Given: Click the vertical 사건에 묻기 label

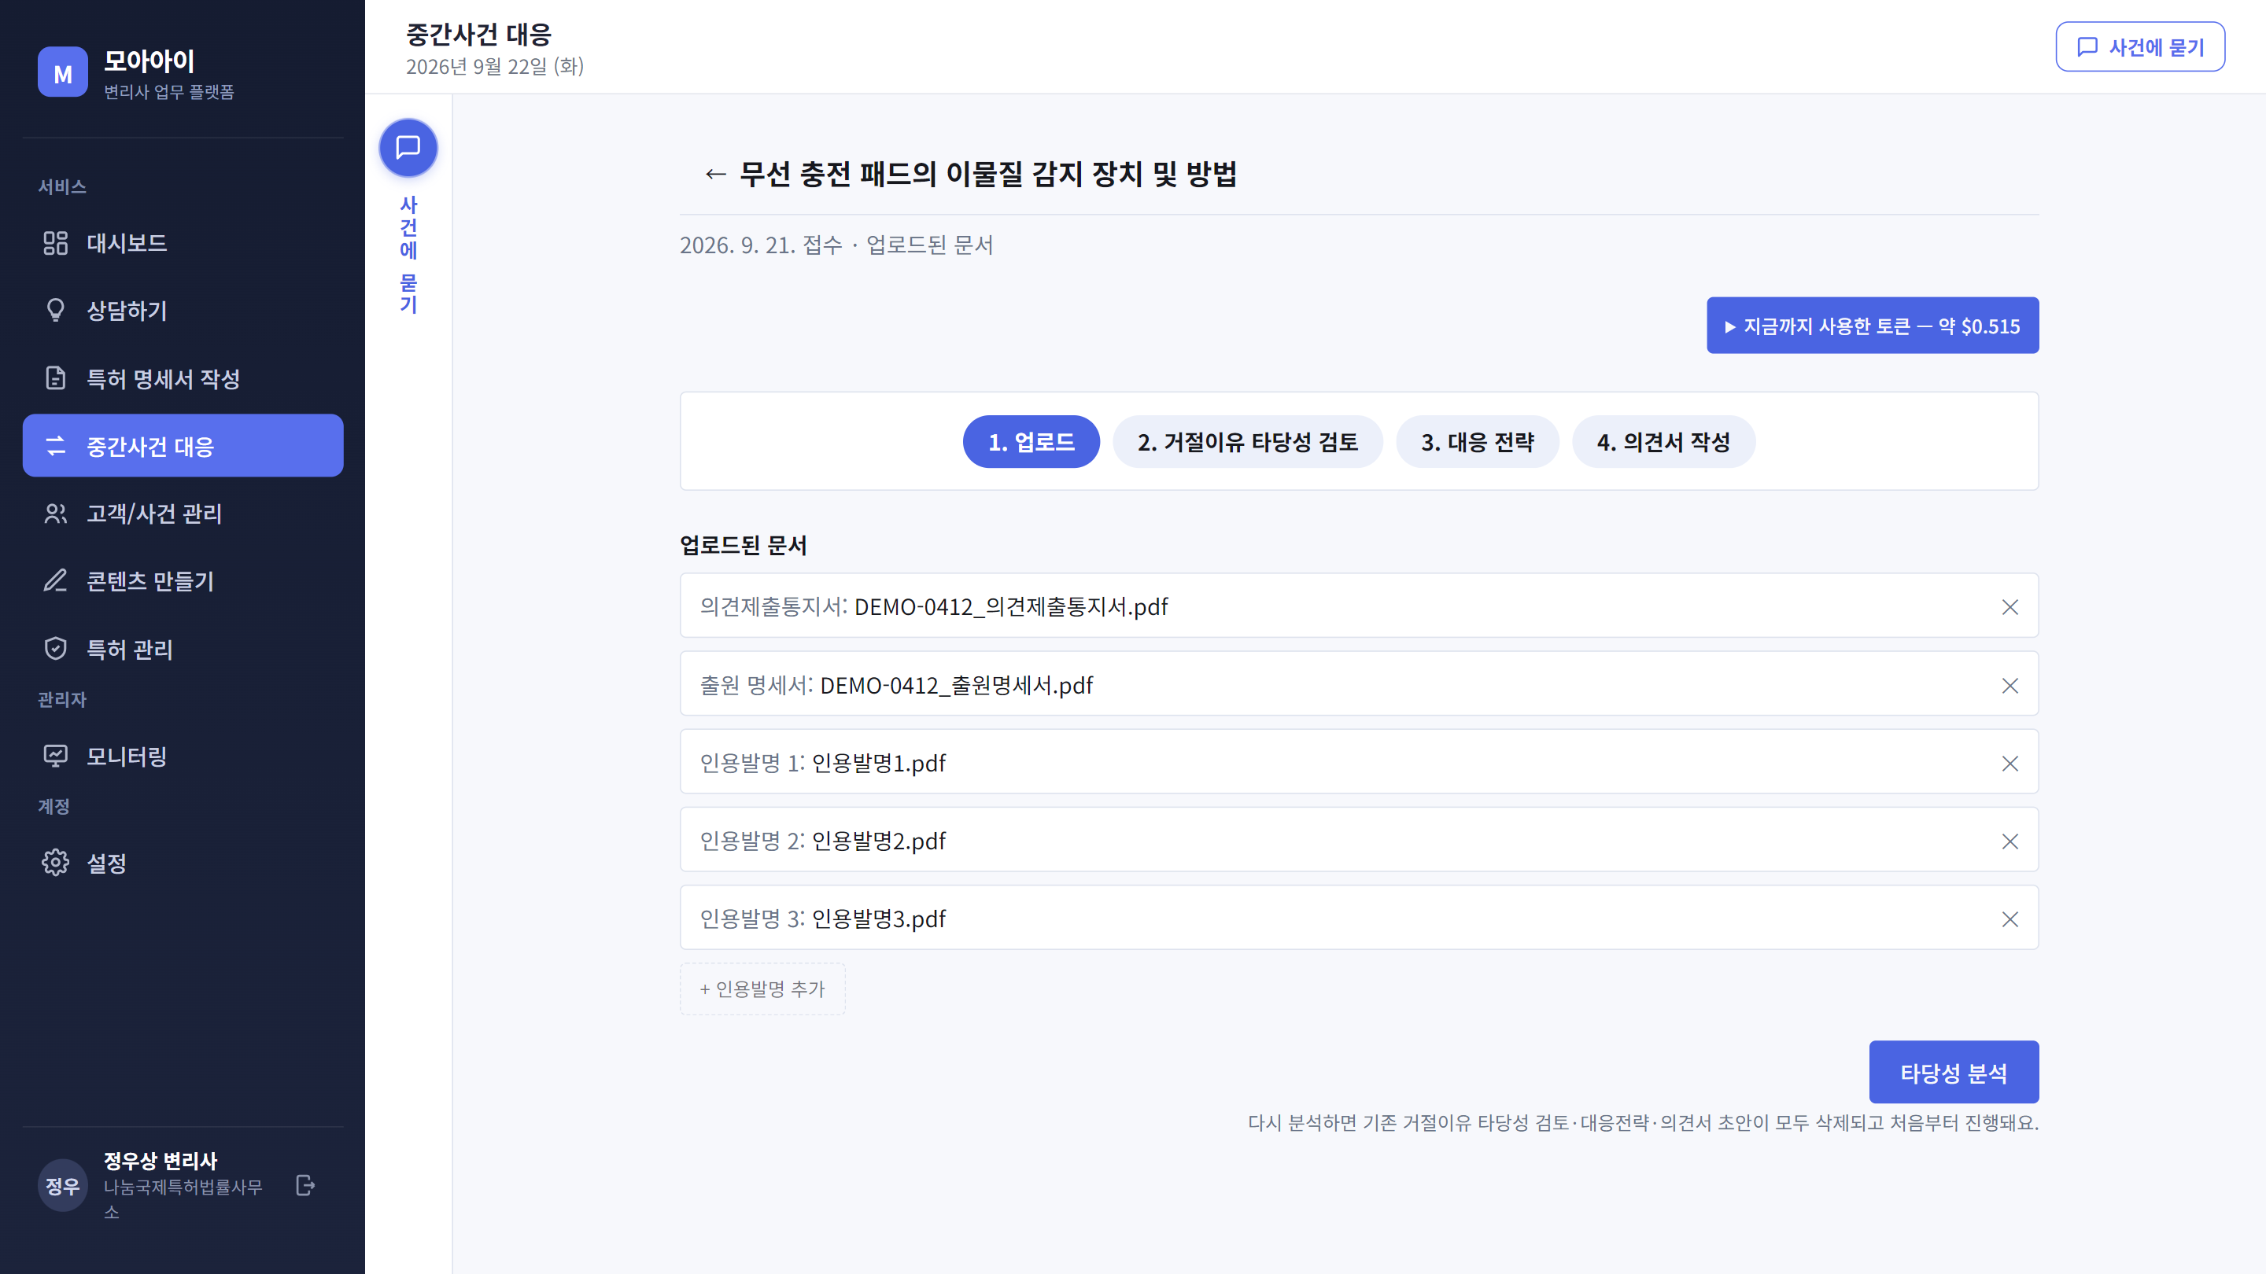Looking at the screenshot, I should (408, 254).
